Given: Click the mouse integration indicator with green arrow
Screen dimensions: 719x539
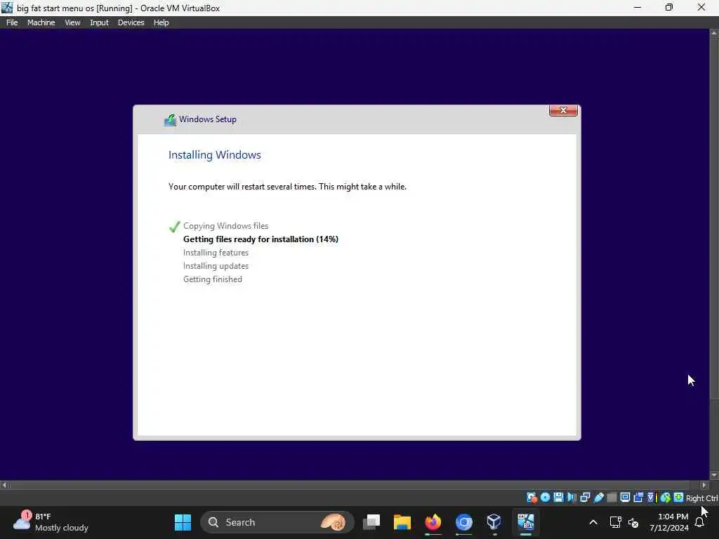Looking at the screenshot, I should (666, 498).
